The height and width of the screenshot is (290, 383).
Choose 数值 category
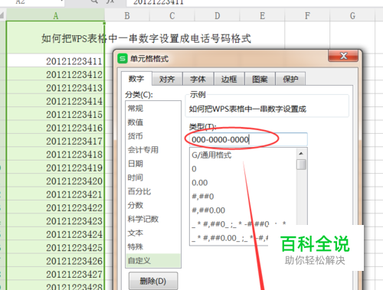click(x=153, y=122)
